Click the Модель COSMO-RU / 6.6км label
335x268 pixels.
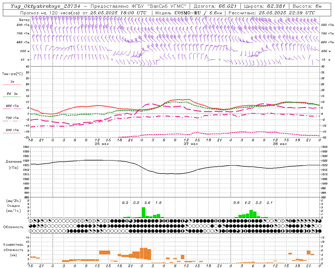pyautogui.click(x=188, y=13)
